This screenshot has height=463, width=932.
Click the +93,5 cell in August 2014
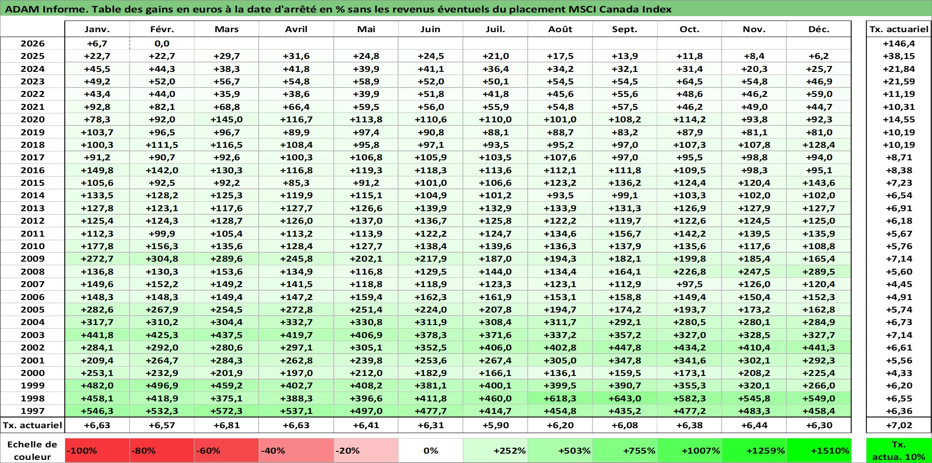coord(560,195)
